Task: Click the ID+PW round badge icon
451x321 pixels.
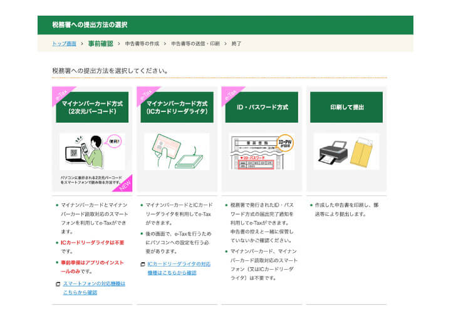Action: pos(285,143)
